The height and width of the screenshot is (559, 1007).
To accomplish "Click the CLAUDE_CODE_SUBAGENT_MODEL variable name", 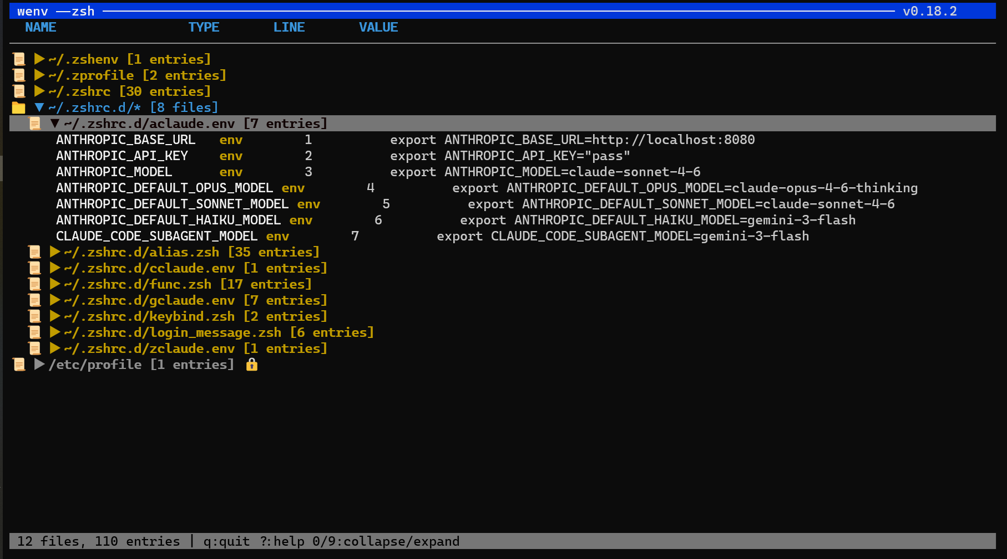I will point(157,236).
